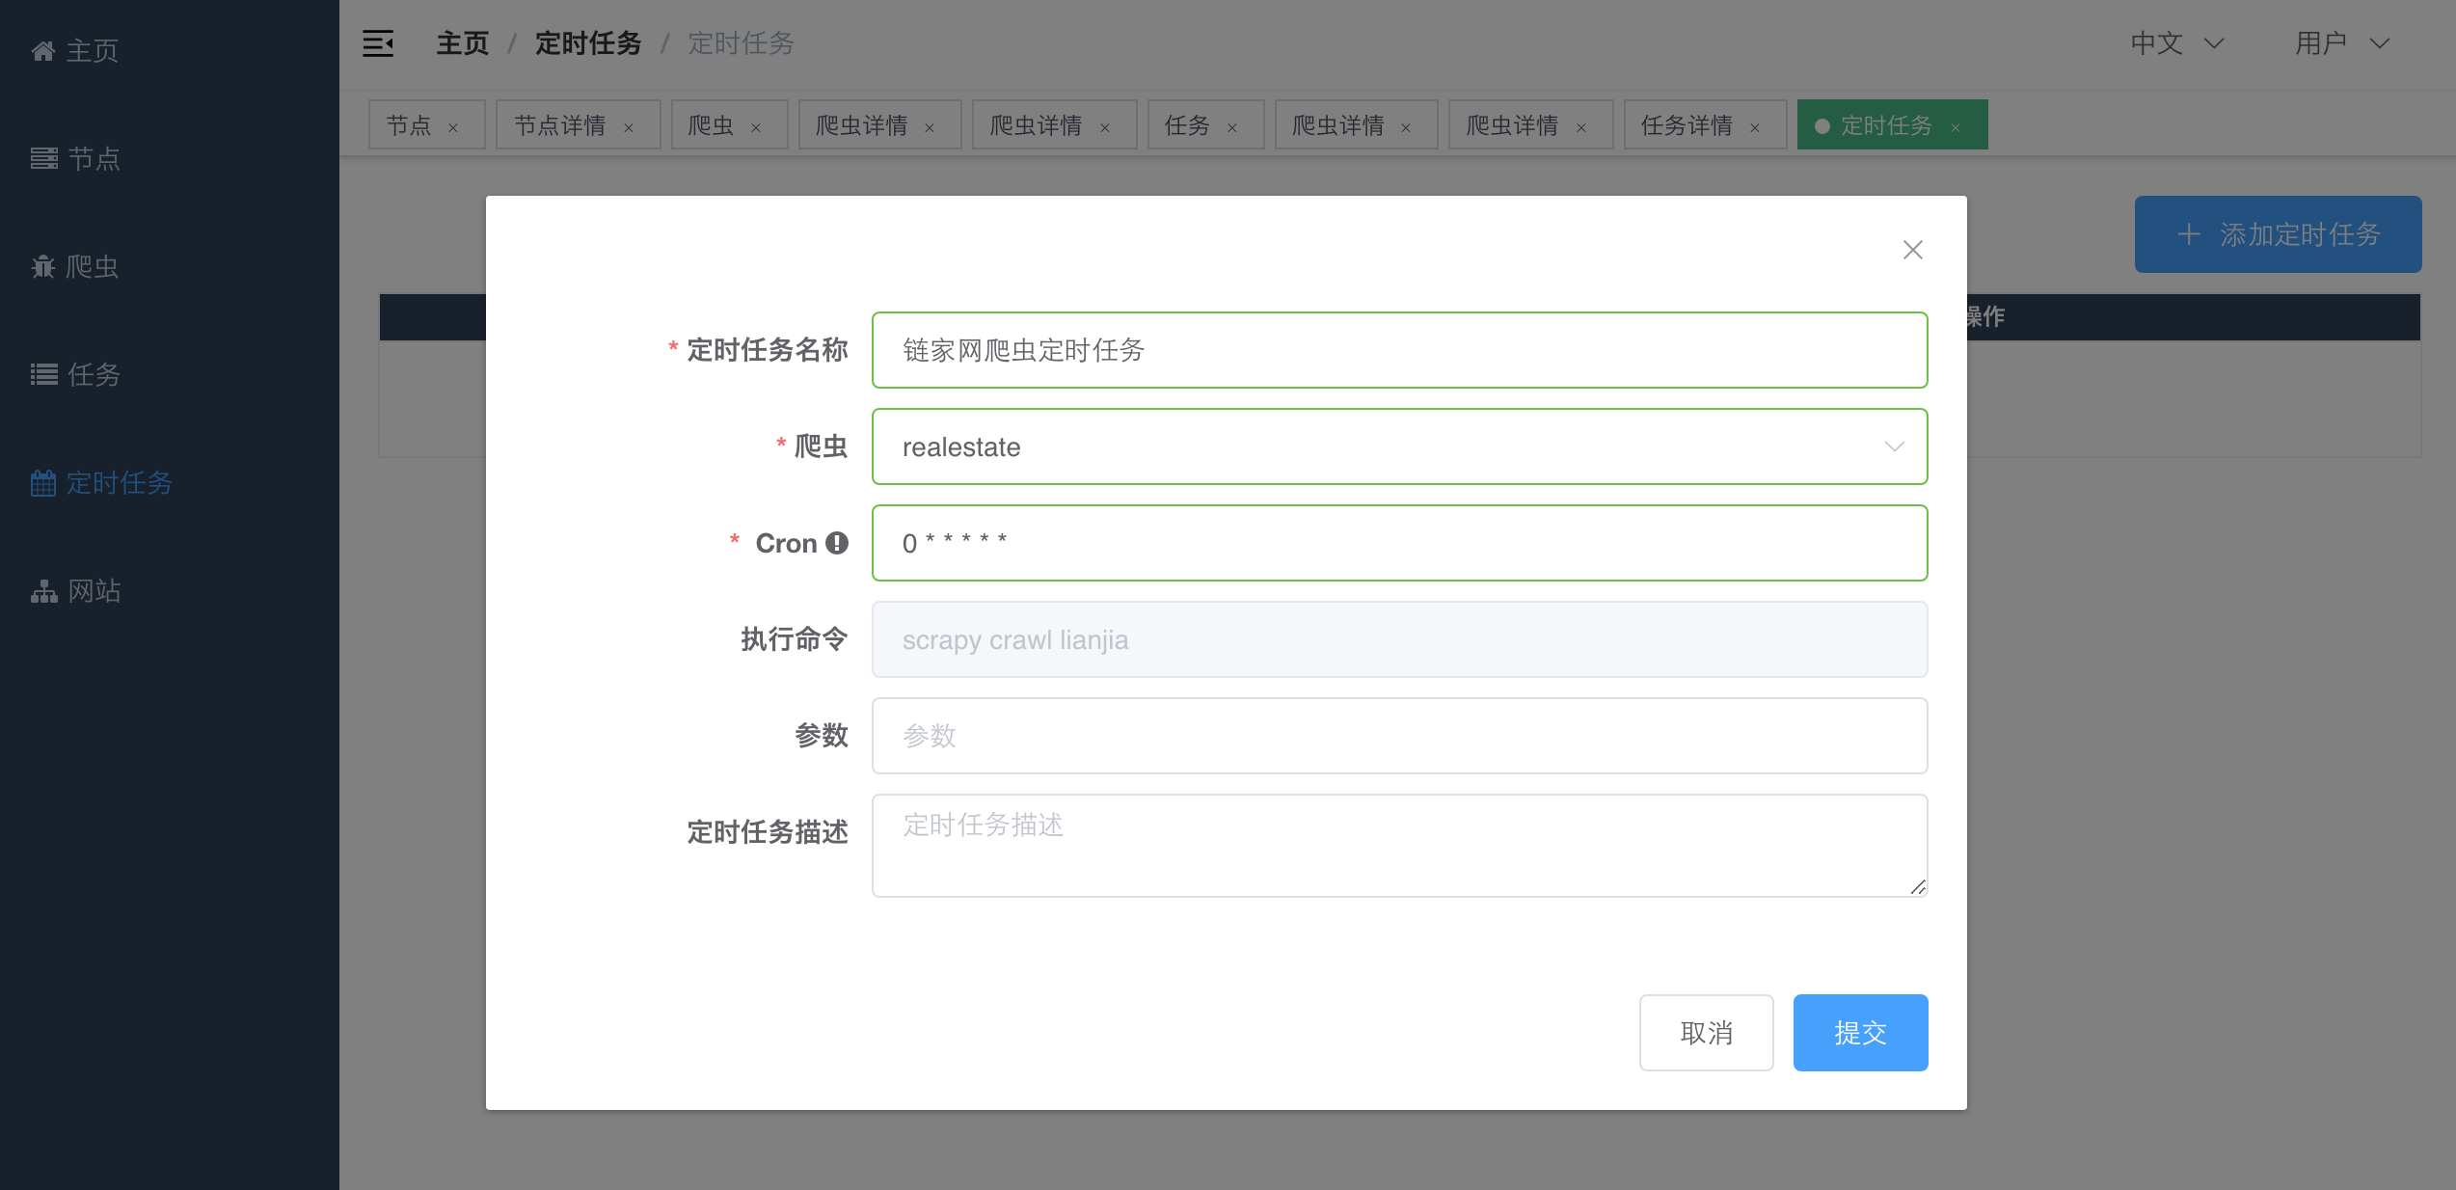
Task: Click the home icon in the sidebar
Action: 43,50
